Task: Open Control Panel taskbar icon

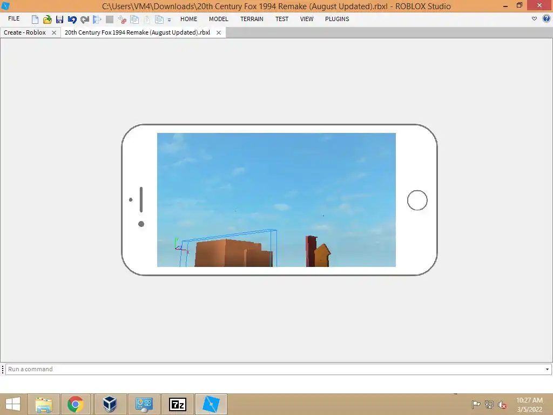Action: click(x=144, y=404)
